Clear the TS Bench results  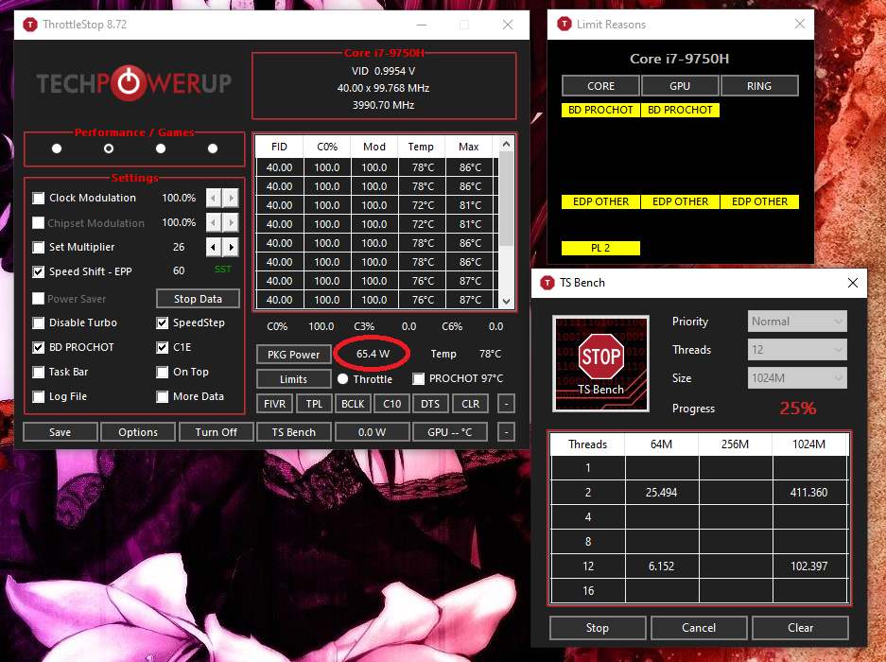[800, 628]
